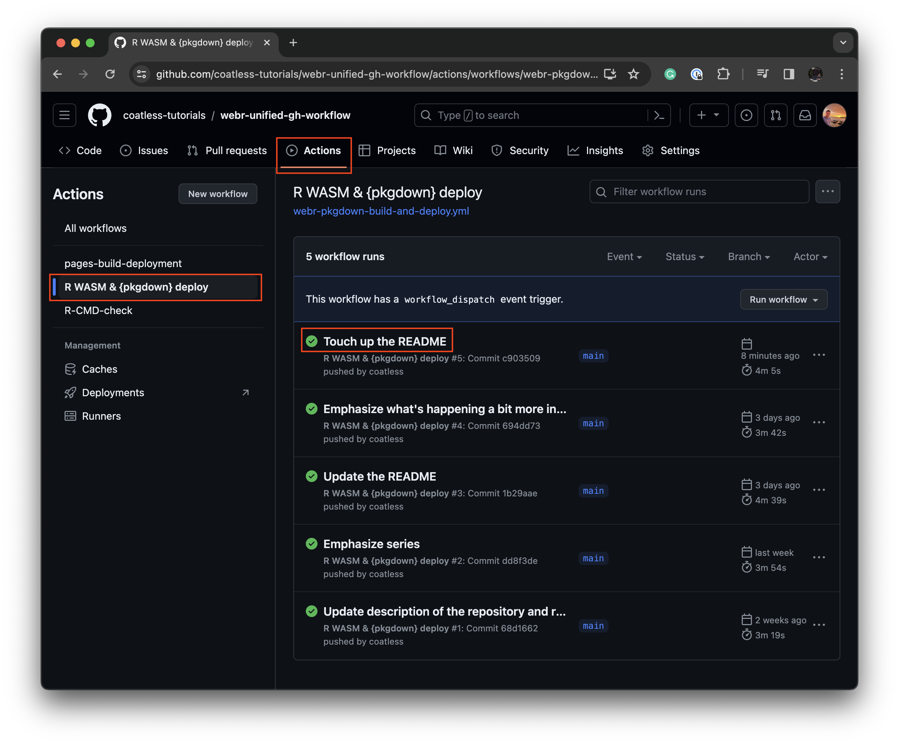This screenshot has height=744, width=899.
Task: Expand the Event filter dropdown
Action: [624, 256]
